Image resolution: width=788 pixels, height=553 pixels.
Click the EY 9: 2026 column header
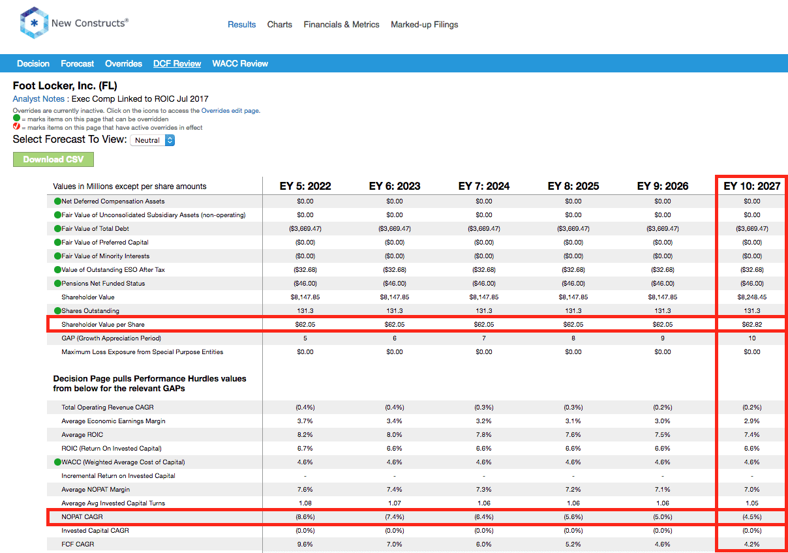tap(663, 187)
